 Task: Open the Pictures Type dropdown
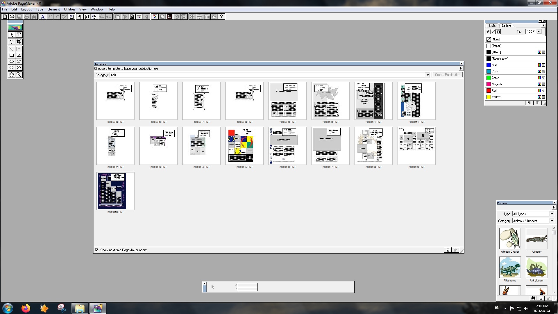tap(551, 214)
